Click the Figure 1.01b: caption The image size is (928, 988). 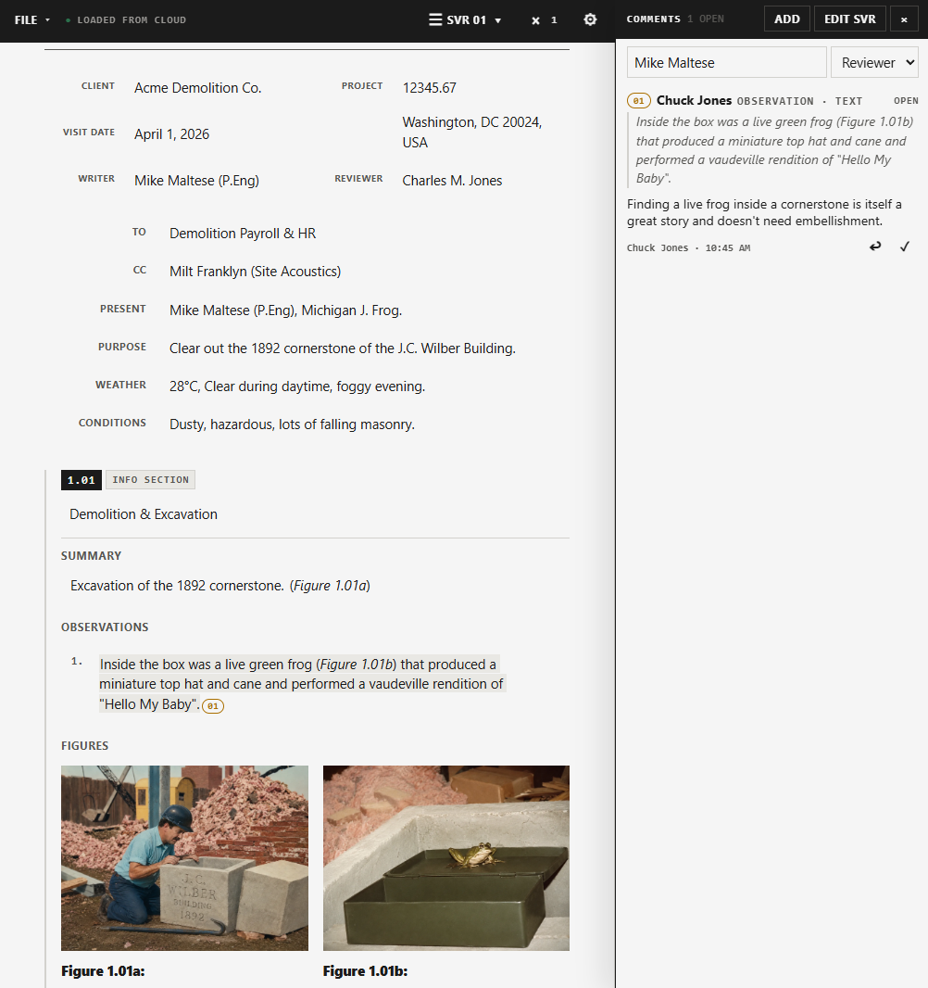[365, 971]
